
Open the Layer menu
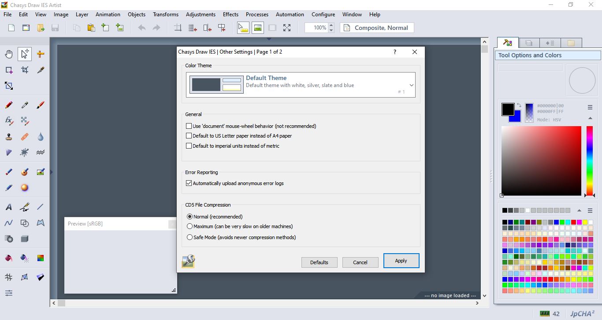tap(82, 15)
